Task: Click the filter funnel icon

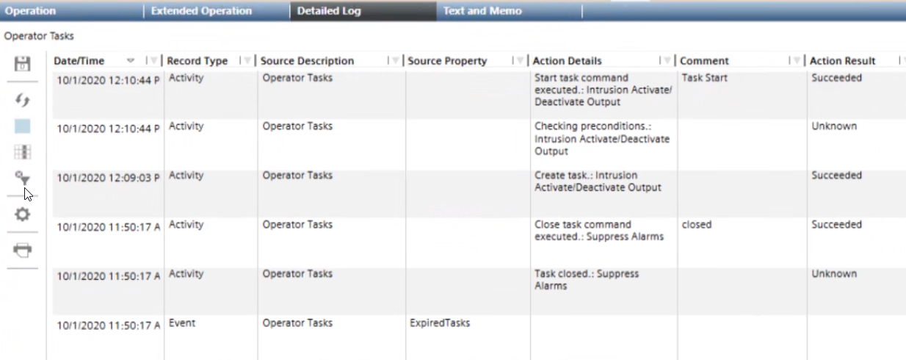Action: coord(23,177)
